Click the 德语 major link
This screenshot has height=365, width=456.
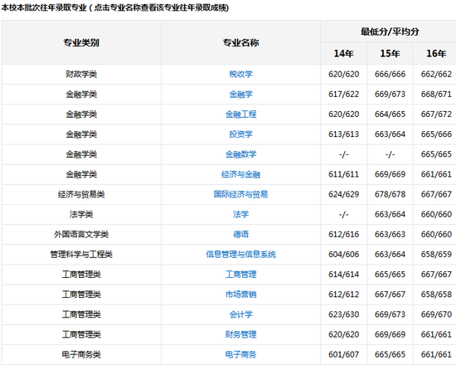coord(240,234)
